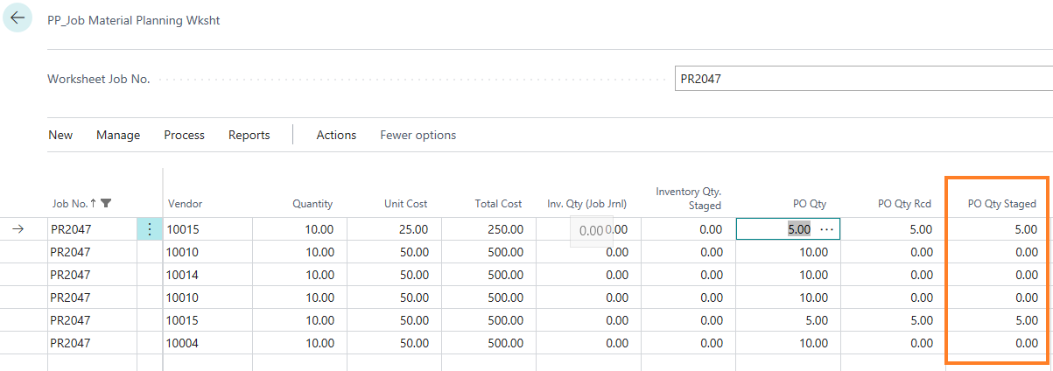Sort by Job No. column header
Viewport: 1053px width, 371px height.
(x=70, y=204)
